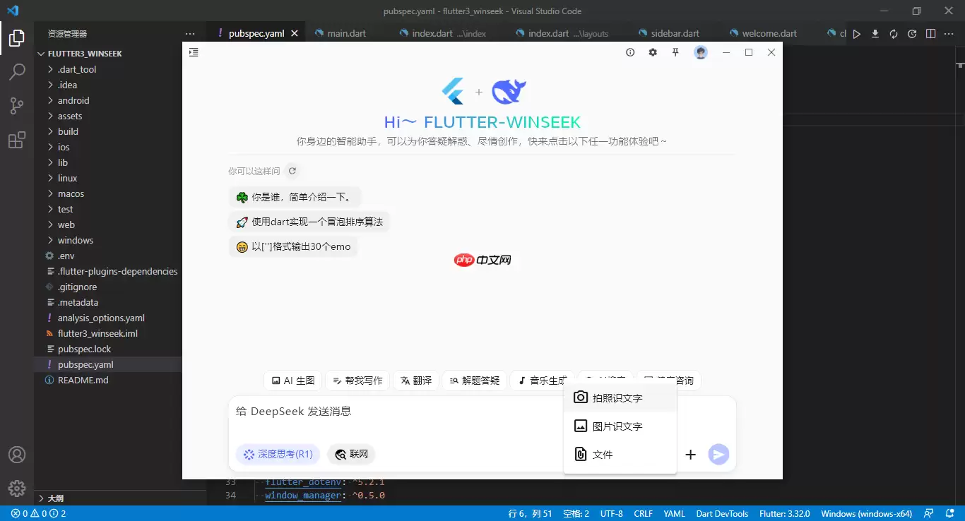Select 拍照识文字 from the attachment menu
Viewport: 965px width, 521px height.
point(619,397)
